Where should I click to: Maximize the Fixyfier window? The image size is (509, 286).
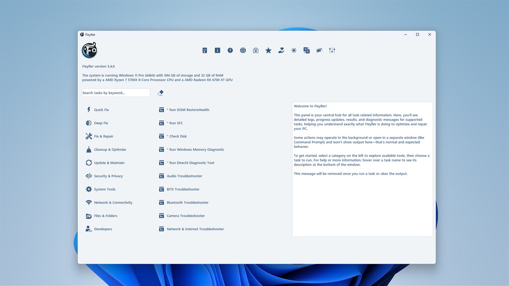pyautogui.click(x=417, y=35)
